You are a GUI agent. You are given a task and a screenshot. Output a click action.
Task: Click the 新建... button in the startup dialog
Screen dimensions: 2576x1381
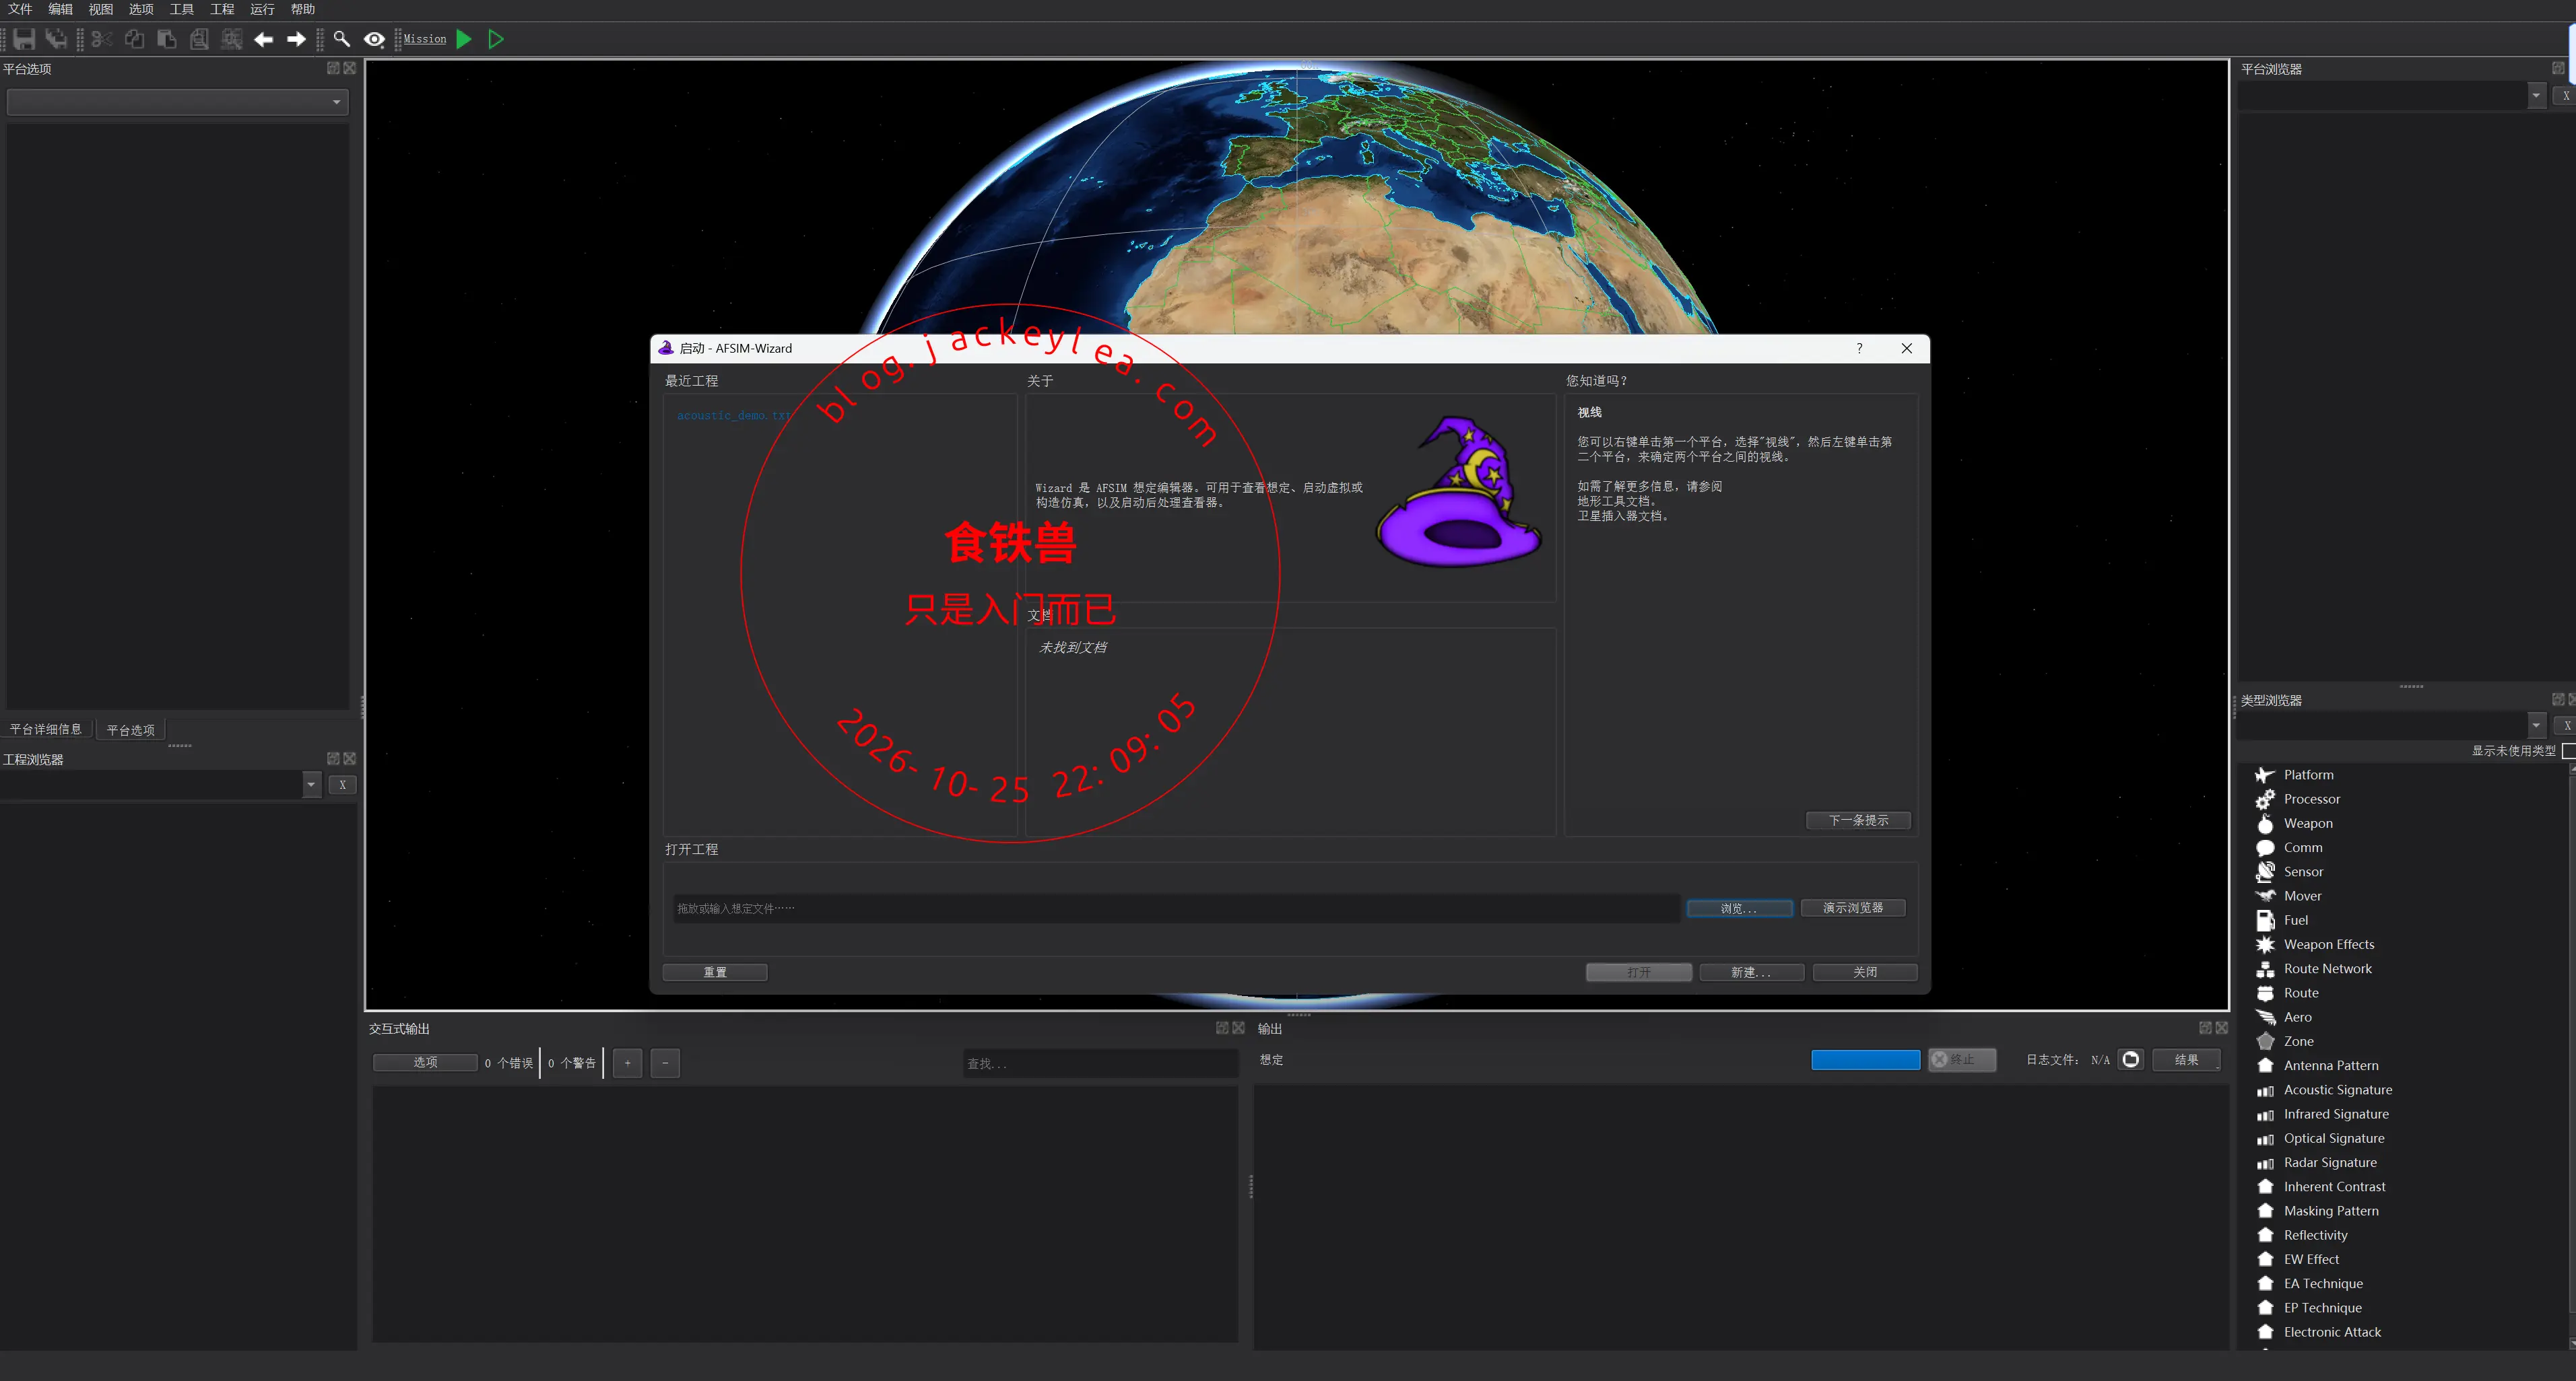1751,972
